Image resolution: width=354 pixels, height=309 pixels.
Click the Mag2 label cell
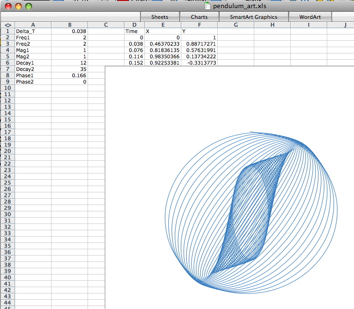pos(33,56)
